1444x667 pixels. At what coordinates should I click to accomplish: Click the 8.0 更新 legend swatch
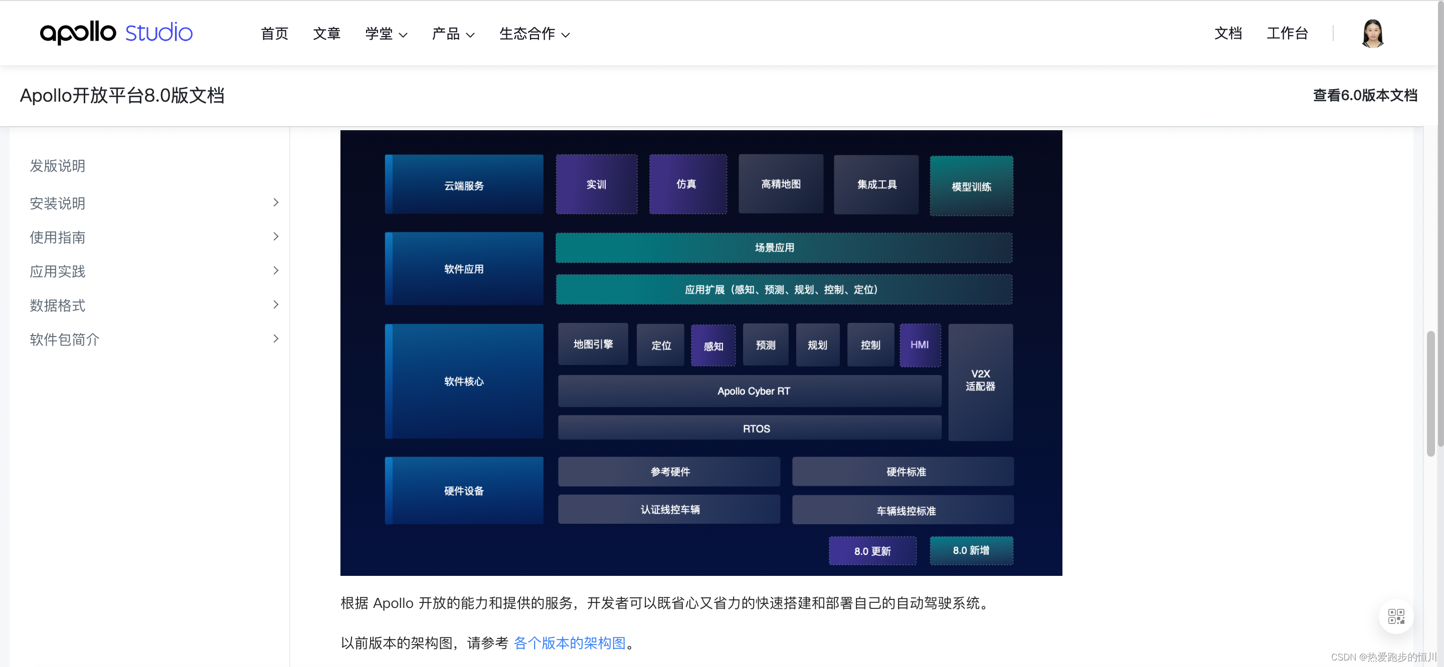pyautogui.click(x=872, y=550)
